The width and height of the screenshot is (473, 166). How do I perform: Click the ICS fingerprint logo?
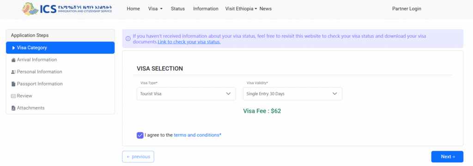30,9
